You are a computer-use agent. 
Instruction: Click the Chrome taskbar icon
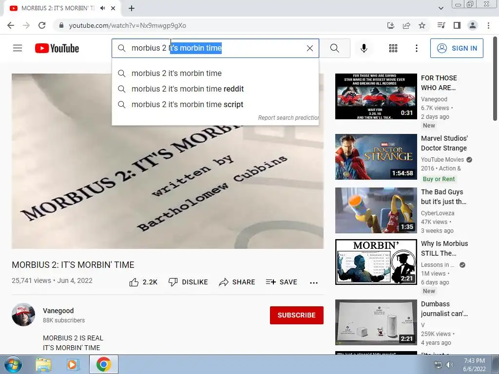(104, 364)
